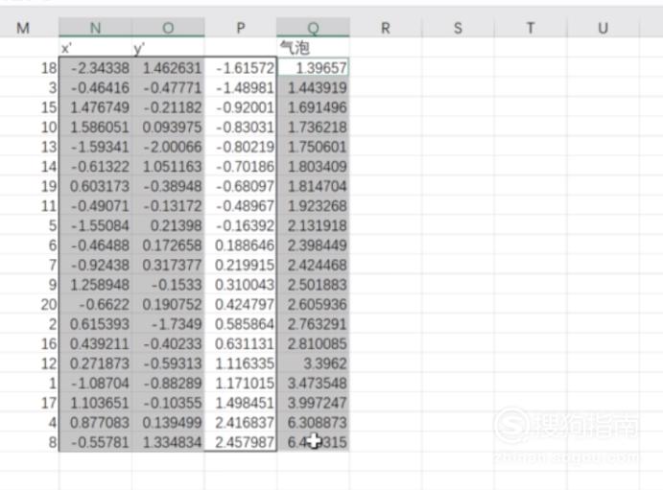This screenshot has height=490, width=663.
Task: Click cell containing 0.172658
Action: 168,245
